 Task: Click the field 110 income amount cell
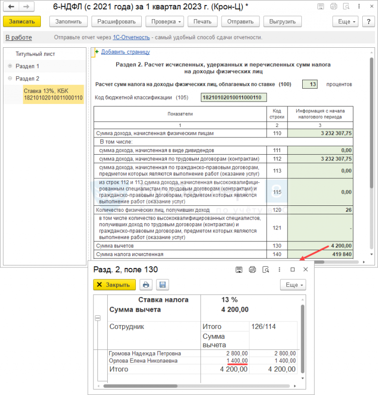[320, 133]
